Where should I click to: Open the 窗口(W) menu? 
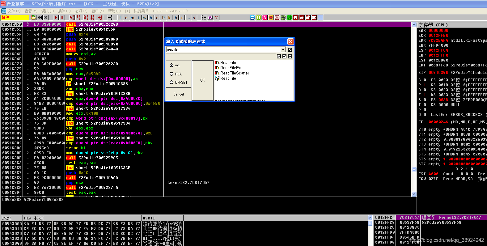coord(97,11)
